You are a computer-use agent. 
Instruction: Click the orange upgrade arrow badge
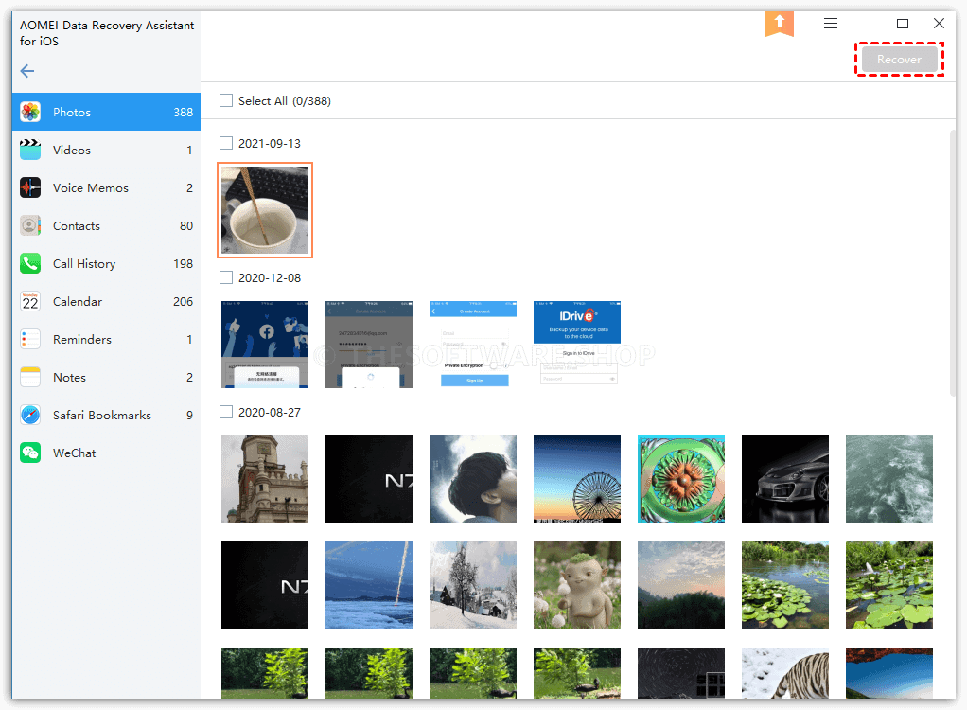click(780, 24)
